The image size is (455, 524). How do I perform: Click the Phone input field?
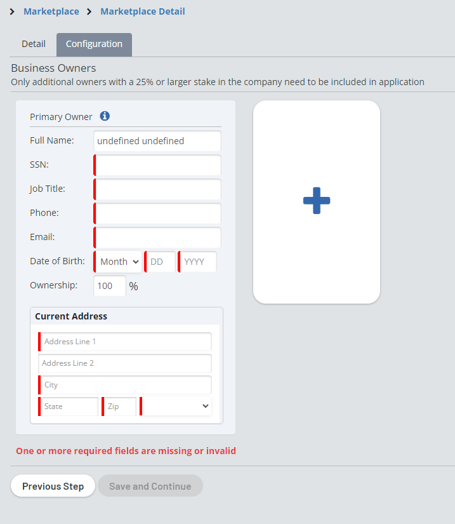(x=157, y=213)
